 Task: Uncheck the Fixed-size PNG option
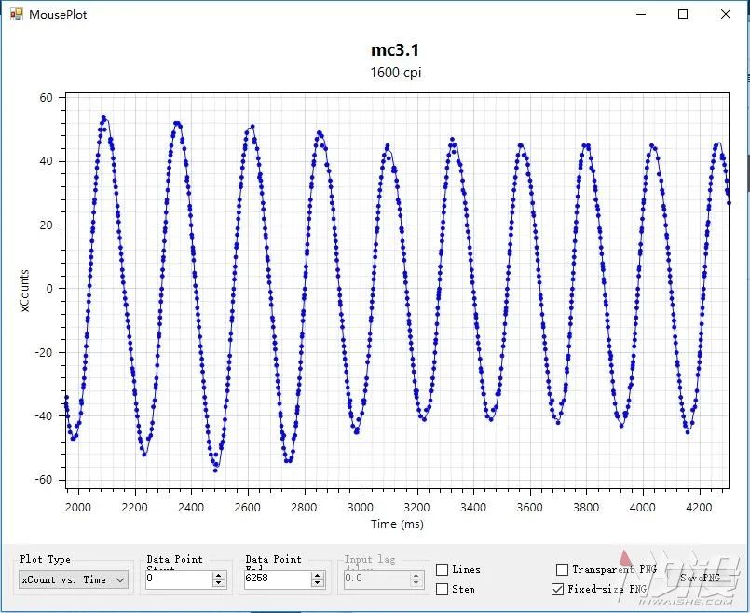(x=558, y=589)
